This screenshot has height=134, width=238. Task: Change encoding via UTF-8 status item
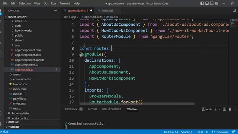199,132
